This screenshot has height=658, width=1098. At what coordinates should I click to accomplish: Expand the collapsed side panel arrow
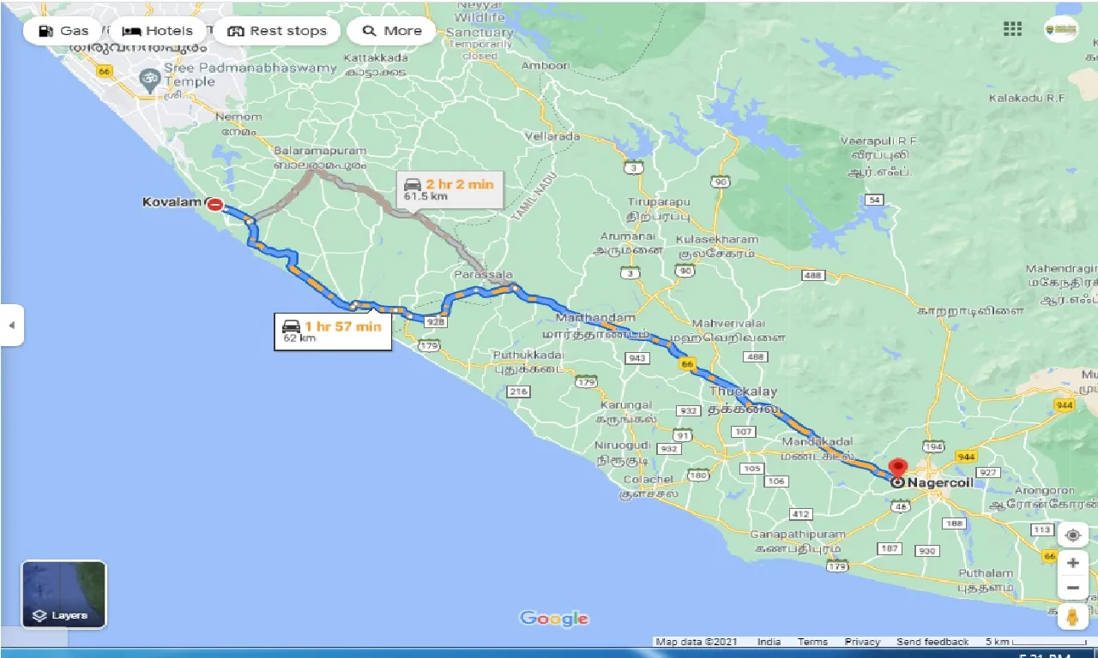[11, 326]
